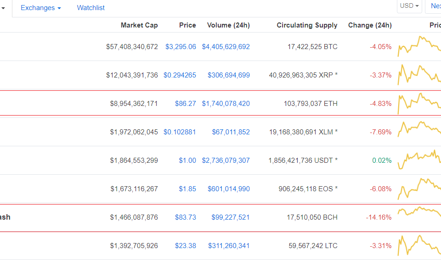
Task: Select the -4.05% change value
Action: [380, 47]
